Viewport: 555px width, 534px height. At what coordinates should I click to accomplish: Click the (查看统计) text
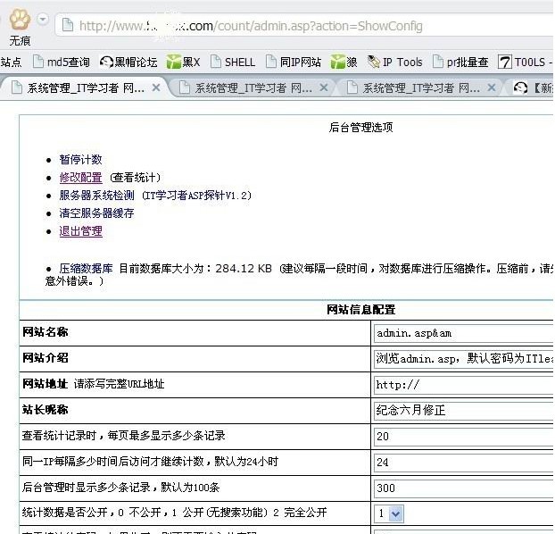pos(136,177)
